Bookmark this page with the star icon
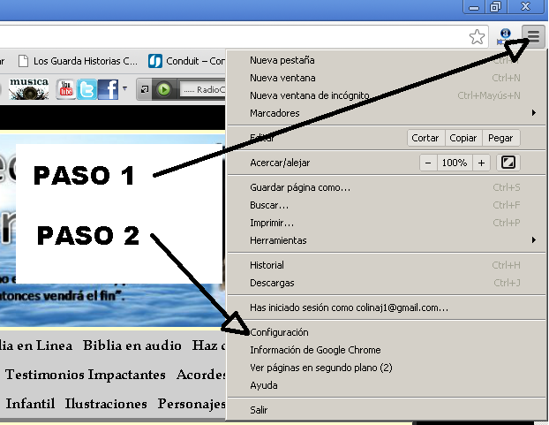Viewport: 549px width, 425px height. (x=477, y=37)
